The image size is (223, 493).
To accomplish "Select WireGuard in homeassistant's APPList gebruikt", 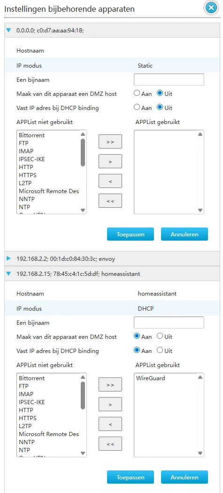I will [150, 378].
